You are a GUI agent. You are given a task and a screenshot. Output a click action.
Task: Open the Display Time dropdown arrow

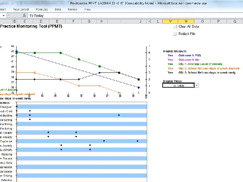pyautogui.click(x=196, y=85)
